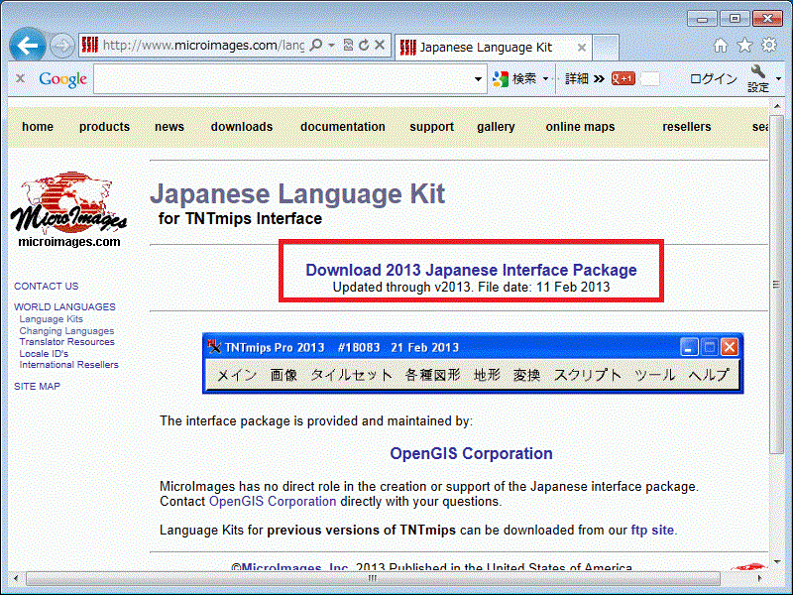
Task: Open the Locale ID's sidebar link
Action: 44,353
